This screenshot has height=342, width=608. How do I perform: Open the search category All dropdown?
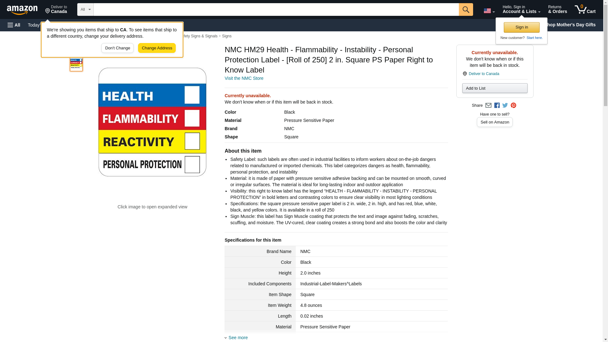coord(85,9)
